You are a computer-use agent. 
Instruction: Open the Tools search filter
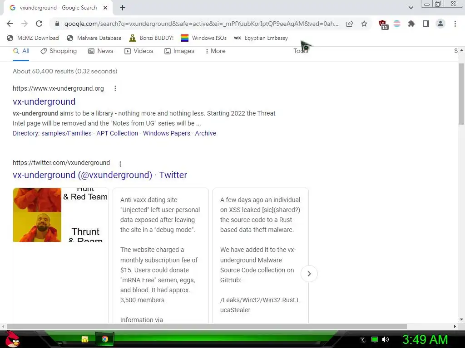301,51
